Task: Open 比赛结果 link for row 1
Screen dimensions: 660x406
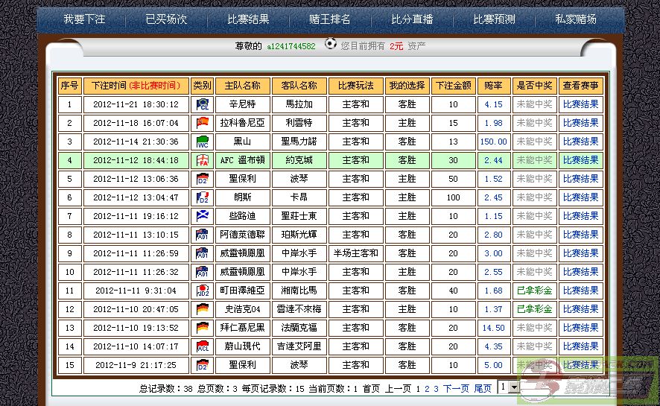Action: click(x=580, y=104)
